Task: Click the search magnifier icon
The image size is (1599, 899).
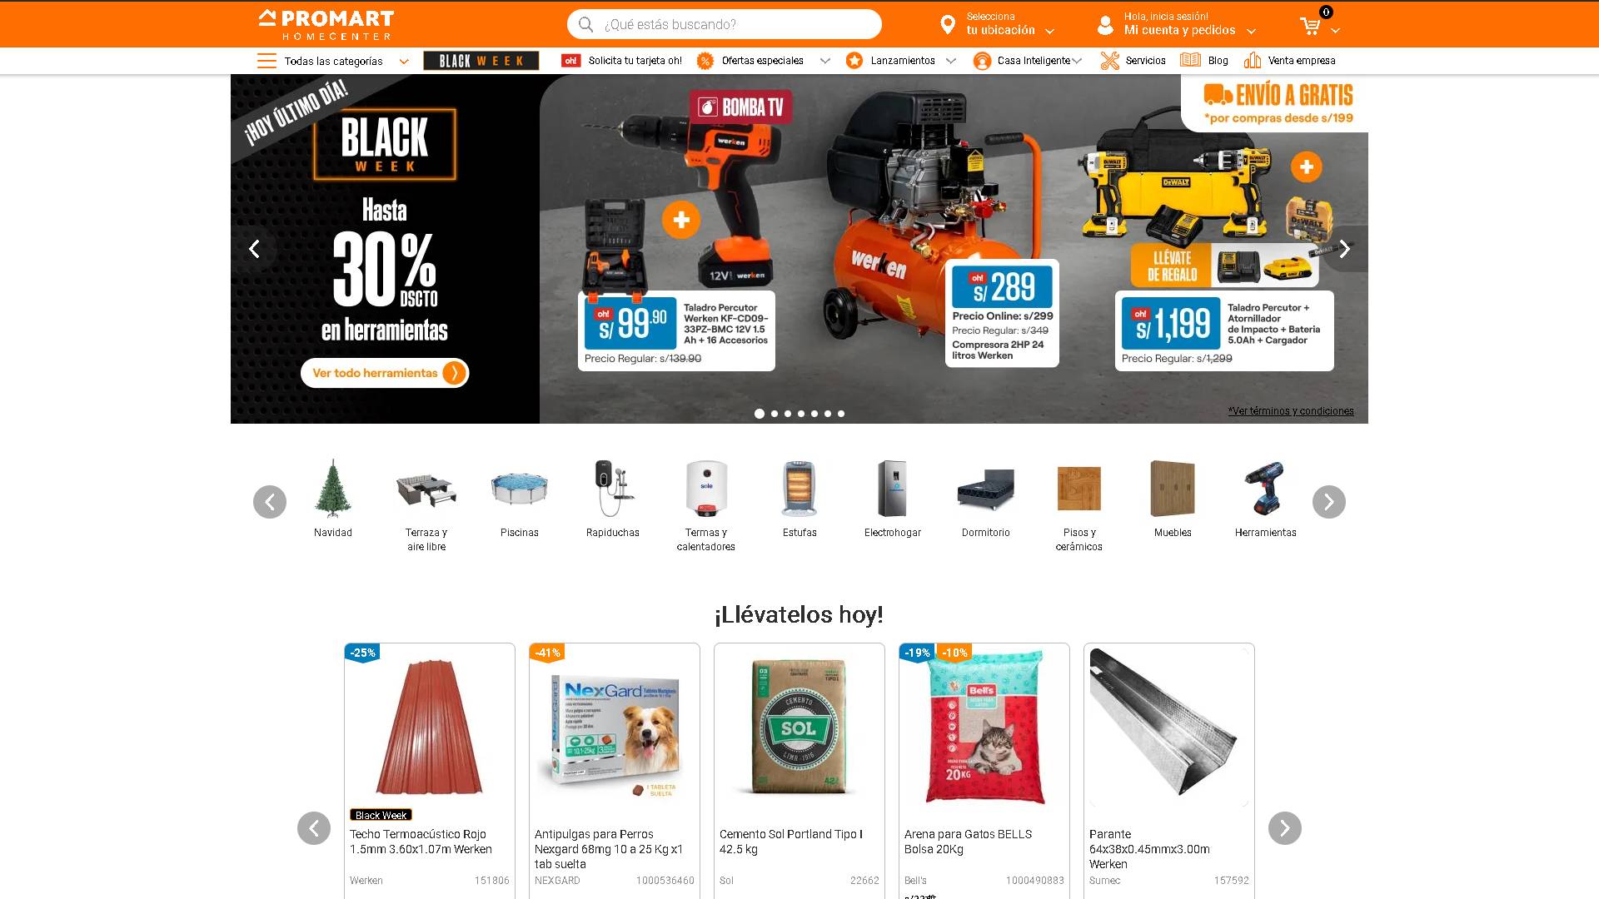Action: [x=585, y=24]
